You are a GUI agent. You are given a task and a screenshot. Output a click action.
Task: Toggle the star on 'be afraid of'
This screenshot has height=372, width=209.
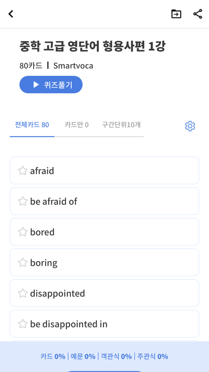[22, 201]
